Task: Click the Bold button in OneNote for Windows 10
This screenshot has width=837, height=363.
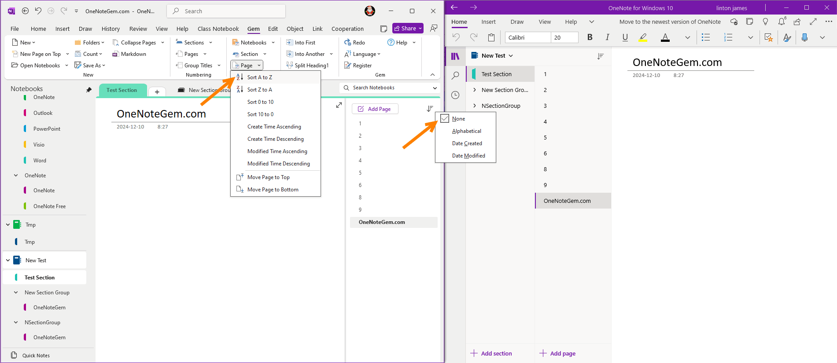Action: (590, 37)
